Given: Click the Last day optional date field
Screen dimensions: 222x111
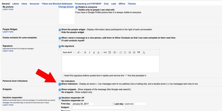Looking at the screenshot, I should [135, 104].
